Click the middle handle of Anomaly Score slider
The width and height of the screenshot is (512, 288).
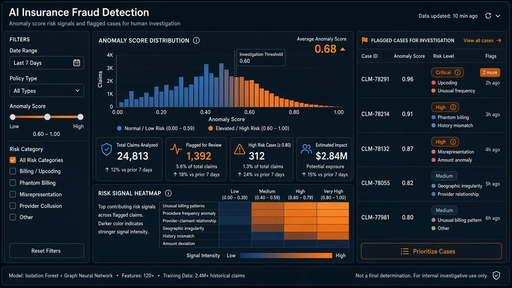48,117
